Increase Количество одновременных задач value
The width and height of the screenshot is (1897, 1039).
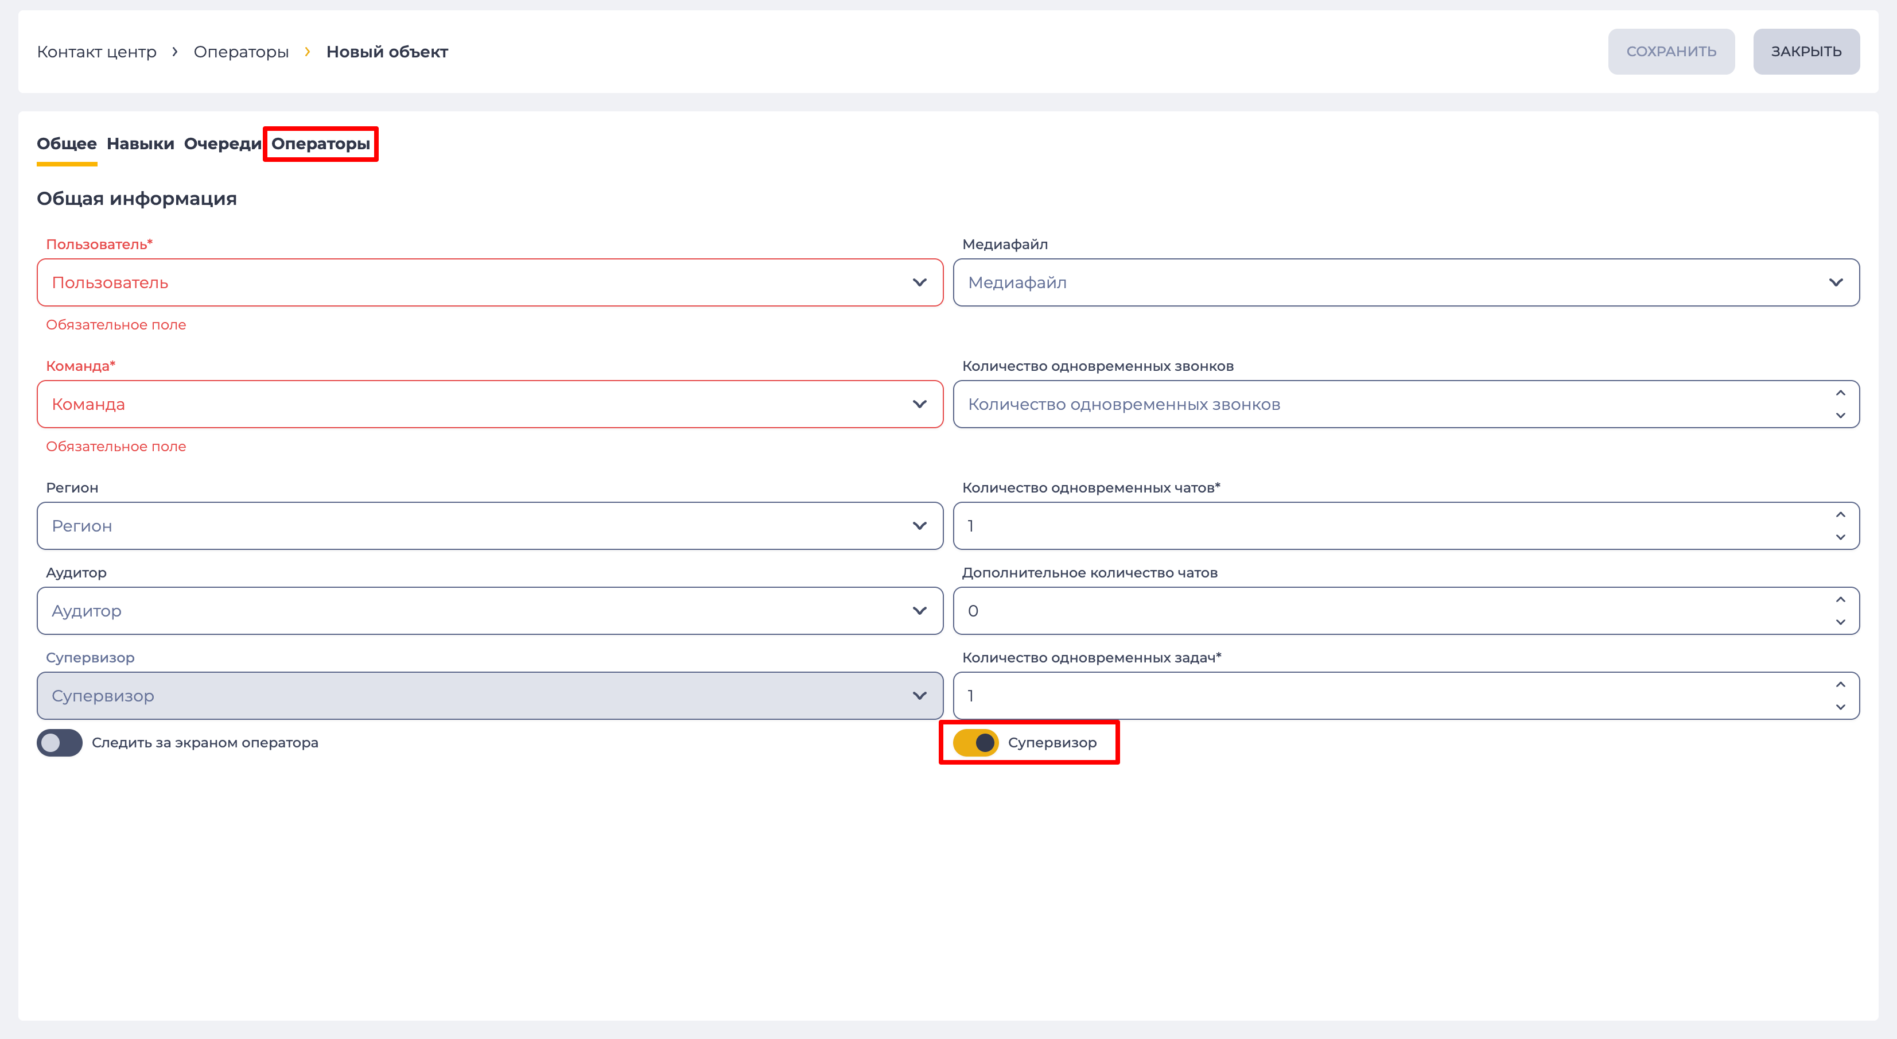[1840, 684]
